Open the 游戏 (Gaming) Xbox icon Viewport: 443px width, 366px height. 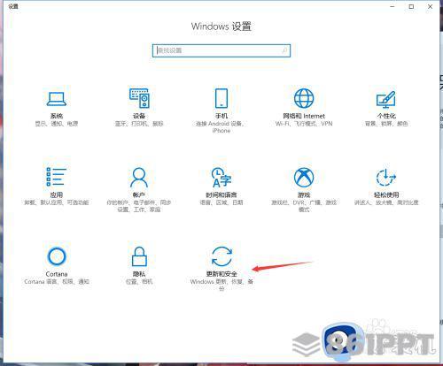pyautogui.click(x=304, y=177)
